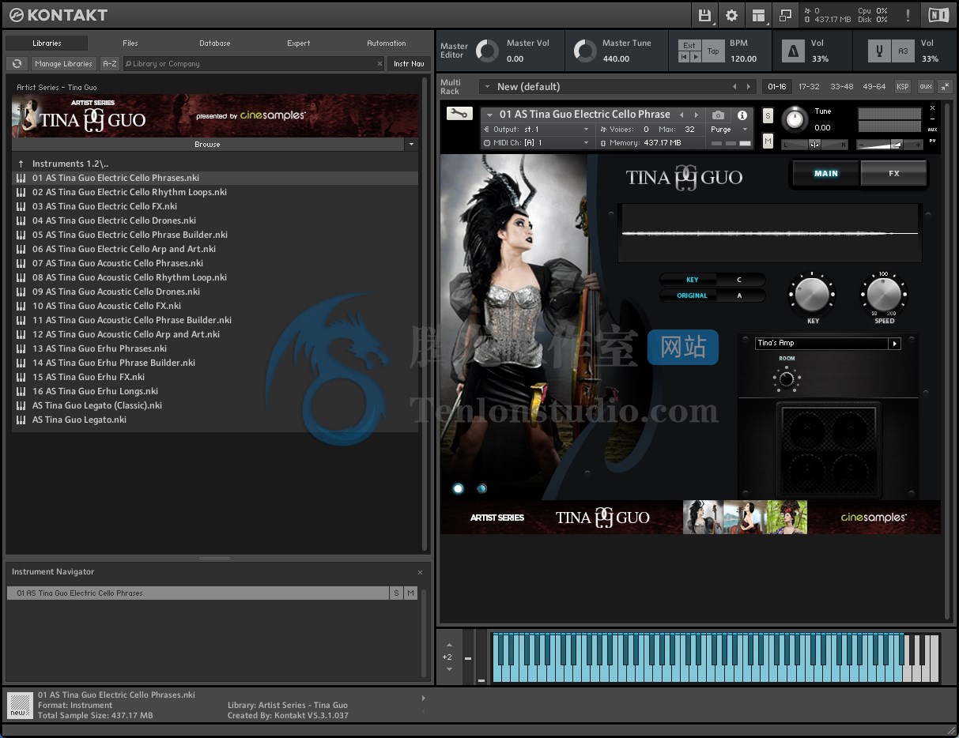Open the Purge dropdown menu
Viewport: 959px width, 738px height.
tap(728, 129)
